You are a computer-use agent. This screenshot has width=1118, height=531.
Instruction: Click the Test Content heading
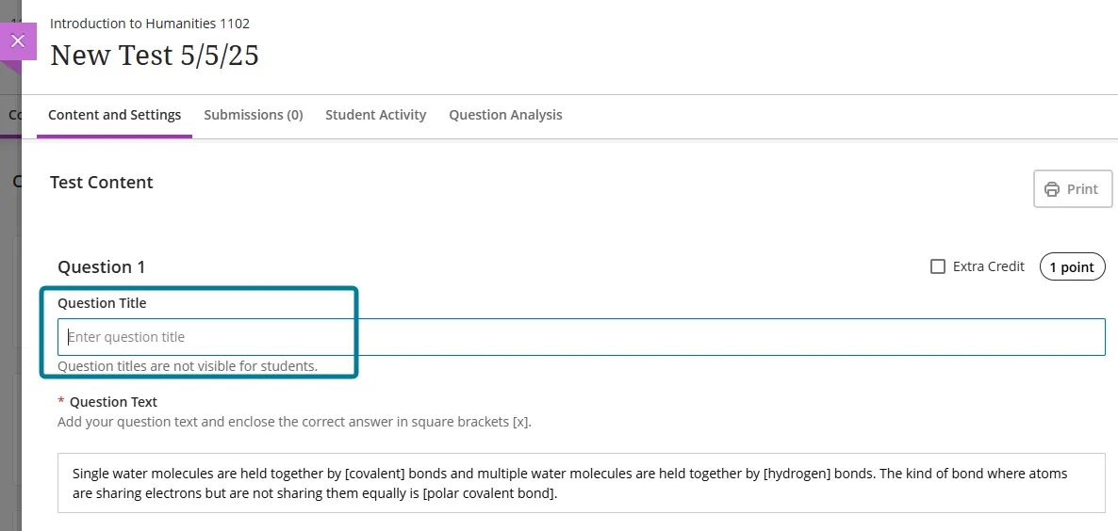(x=102, y=183)
